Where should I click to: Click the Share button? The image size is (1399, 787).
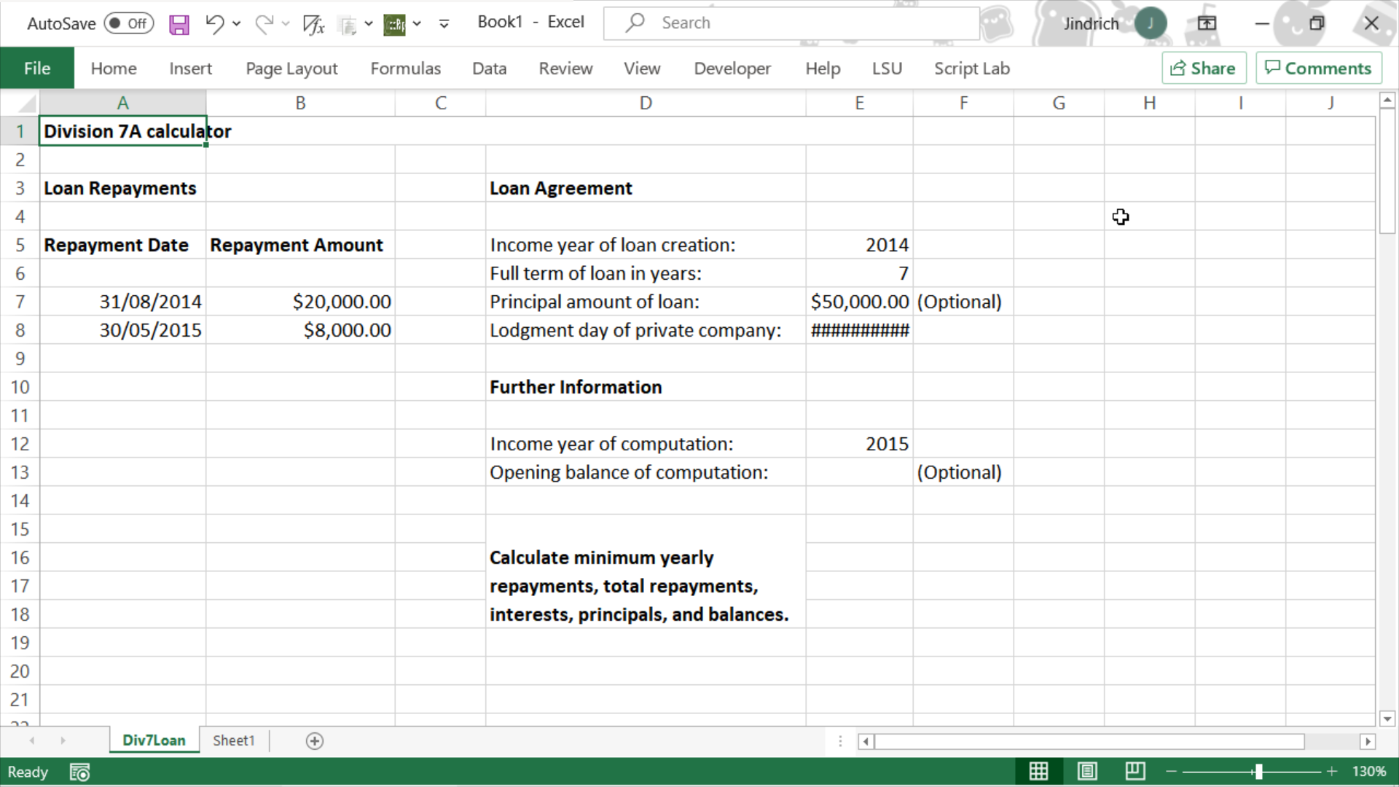(1203, 68)
